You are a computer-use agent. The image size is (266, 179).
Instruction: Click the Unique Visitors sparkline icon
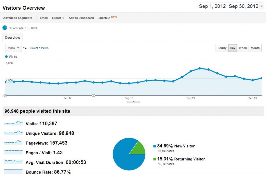[13, 133]
